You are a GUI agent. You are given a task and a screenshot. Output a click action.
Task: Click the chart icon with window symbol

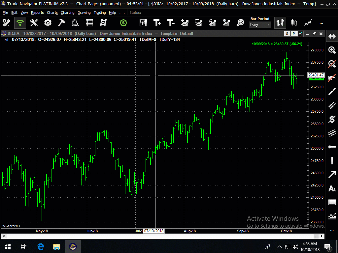click(x=198, y=23)
